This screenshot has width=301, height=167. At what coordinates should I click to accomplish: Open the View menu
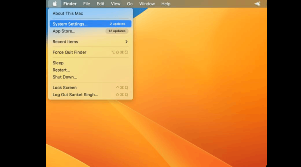pos(116,4)
